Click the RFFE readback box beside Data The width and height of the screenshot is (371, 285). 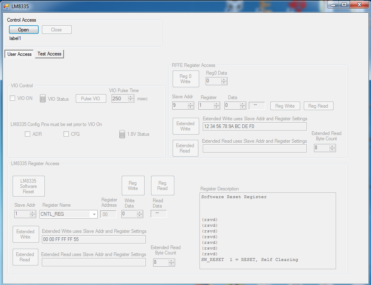[257, 106]
